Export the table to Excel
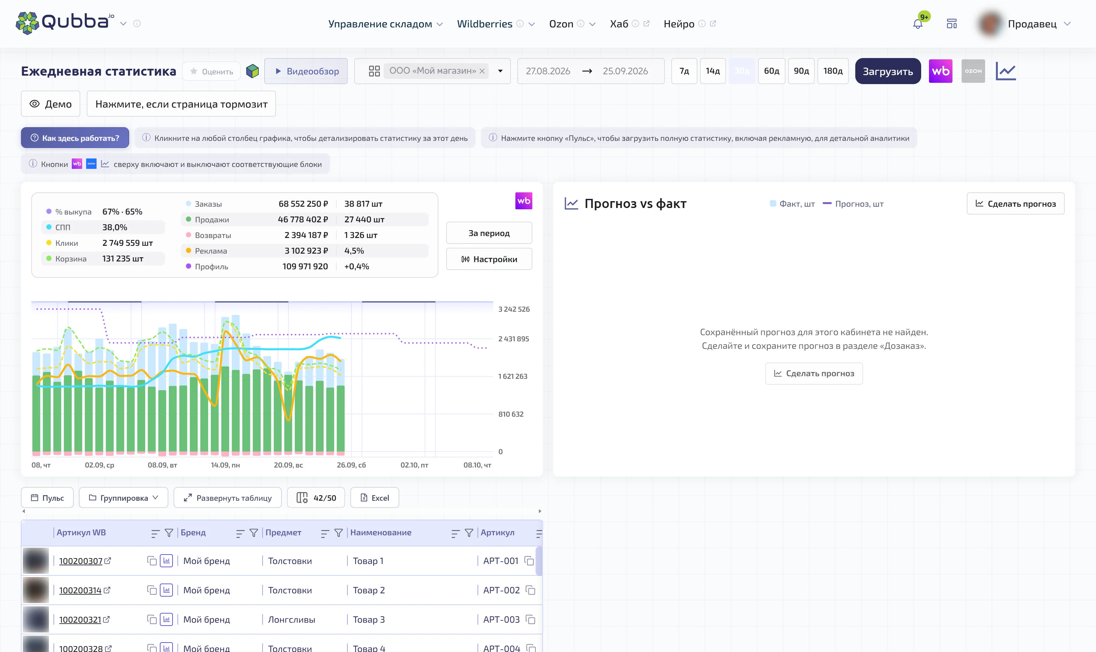Viewport: 1096px width, 652px height. [x=374, y=498]
